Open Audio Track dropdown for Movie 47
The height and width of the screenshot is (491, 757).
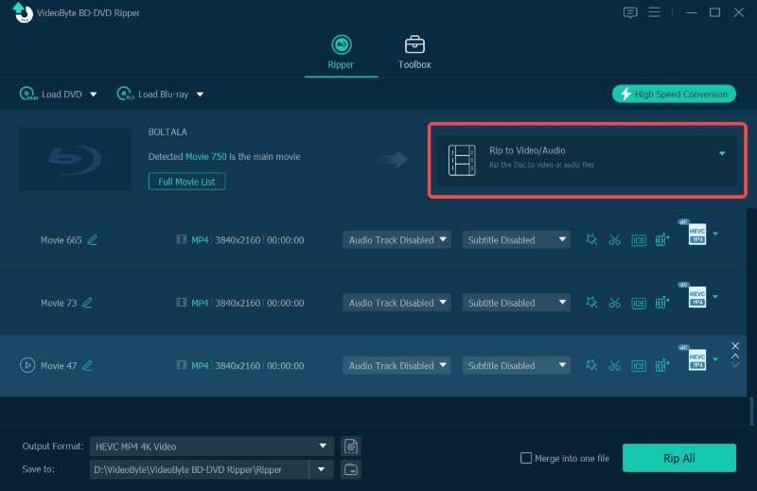(396, 365)
